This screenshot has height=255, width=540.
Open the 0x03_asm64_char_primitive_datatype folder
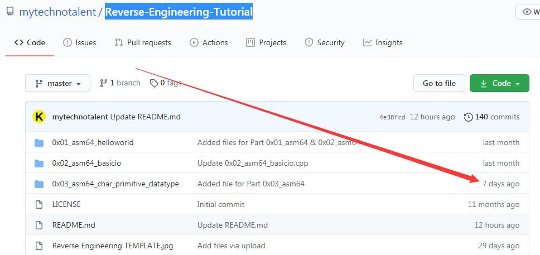(115, 184)
